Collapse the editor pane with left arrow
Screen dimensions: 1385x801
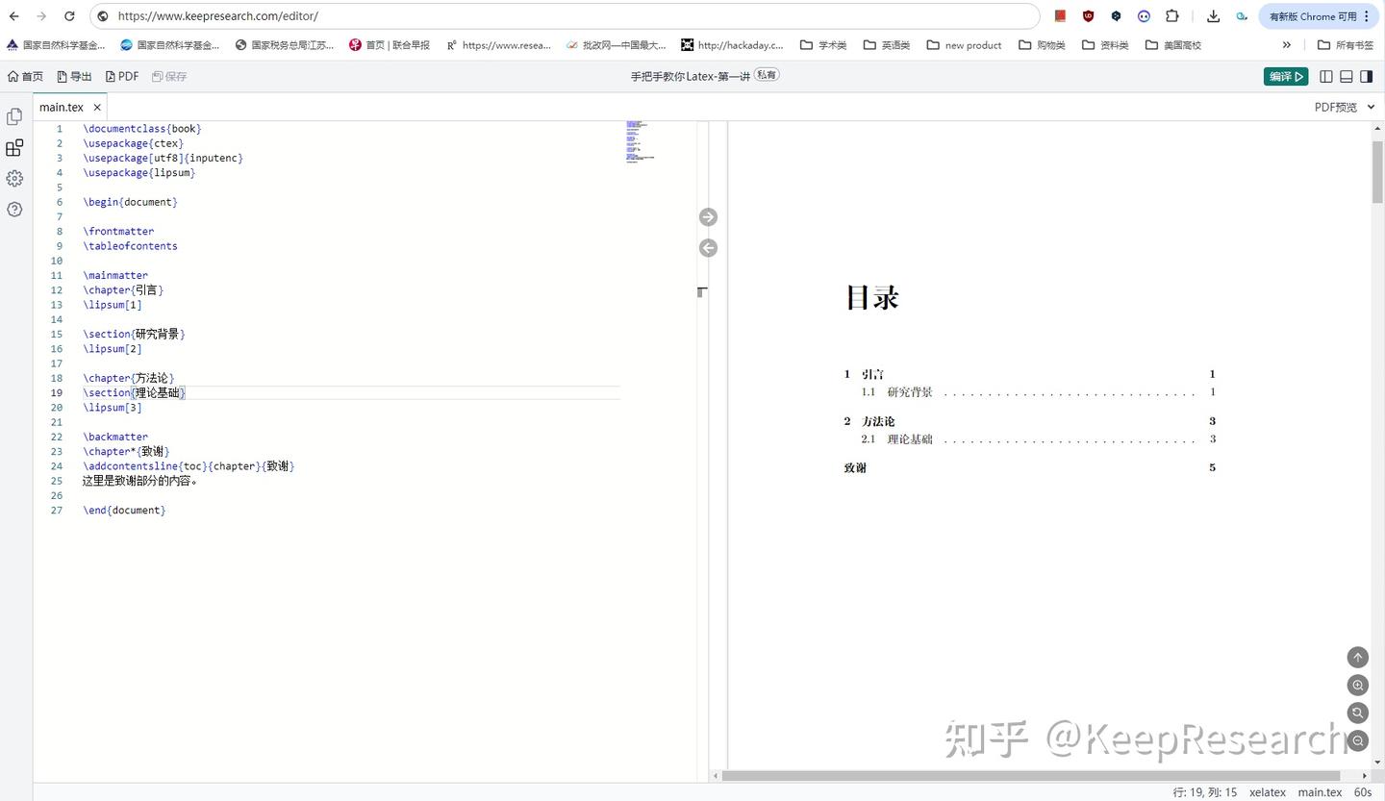[708, 248]
